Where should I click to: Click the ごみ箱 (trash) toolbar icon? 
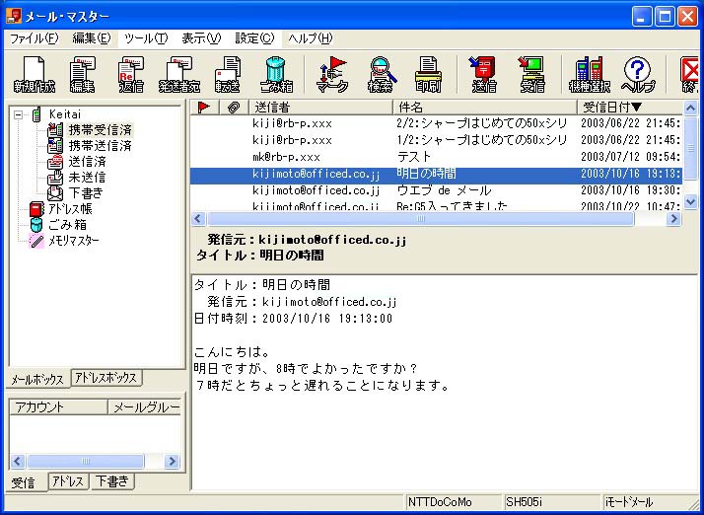[x=277, y=73]
